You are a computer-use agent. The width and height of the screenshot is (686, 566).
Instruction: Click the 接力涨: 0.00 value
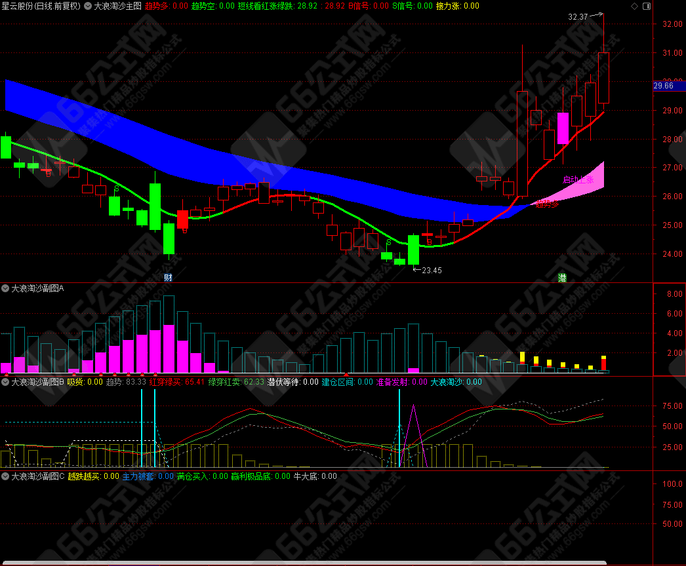(458, 6)
